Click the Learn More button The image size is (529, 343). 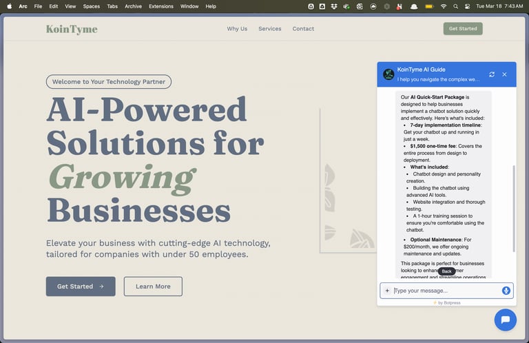153,287
